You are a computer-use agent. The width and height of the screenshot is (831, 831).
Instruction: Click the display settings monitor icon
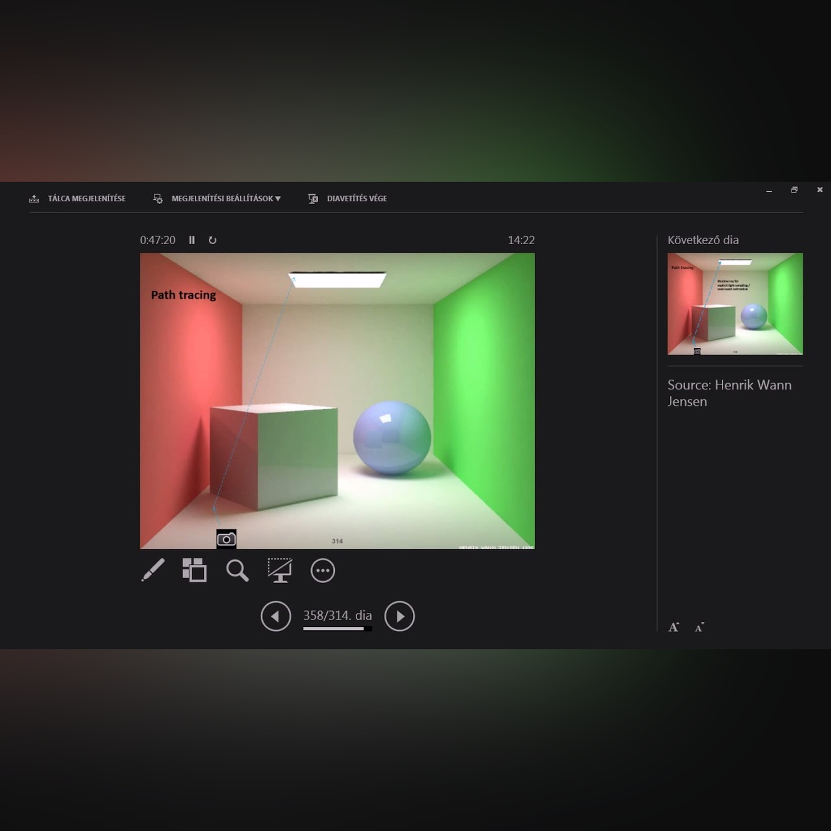[158, 198]
